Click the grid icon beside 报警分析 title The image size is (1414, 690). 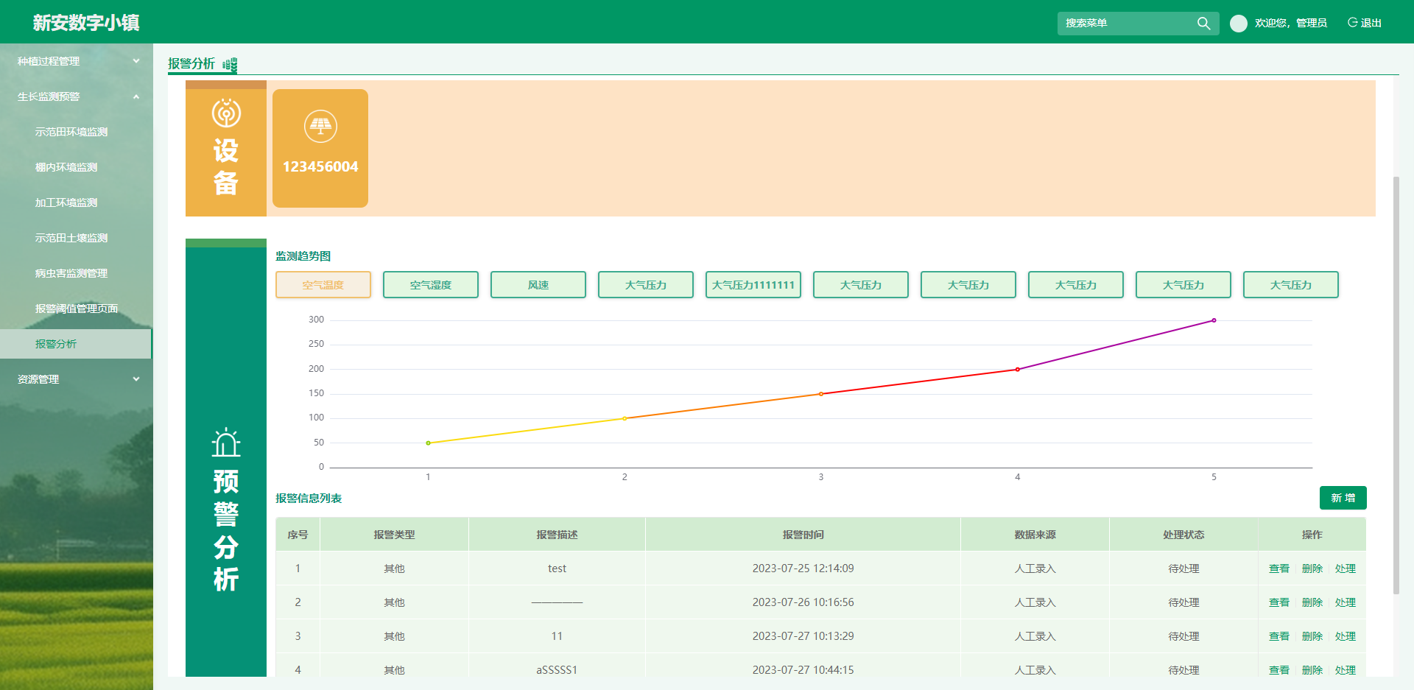(231, 65)
